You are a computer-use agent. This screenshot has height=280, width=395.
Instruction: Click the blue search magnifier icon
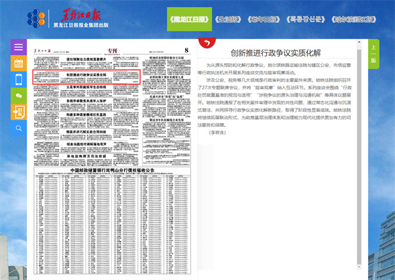[18, 128]
